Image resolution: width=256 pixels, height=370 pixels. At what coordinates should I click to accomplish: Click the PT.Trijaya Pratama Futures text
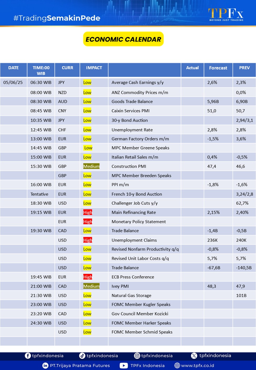click(80, 365)
